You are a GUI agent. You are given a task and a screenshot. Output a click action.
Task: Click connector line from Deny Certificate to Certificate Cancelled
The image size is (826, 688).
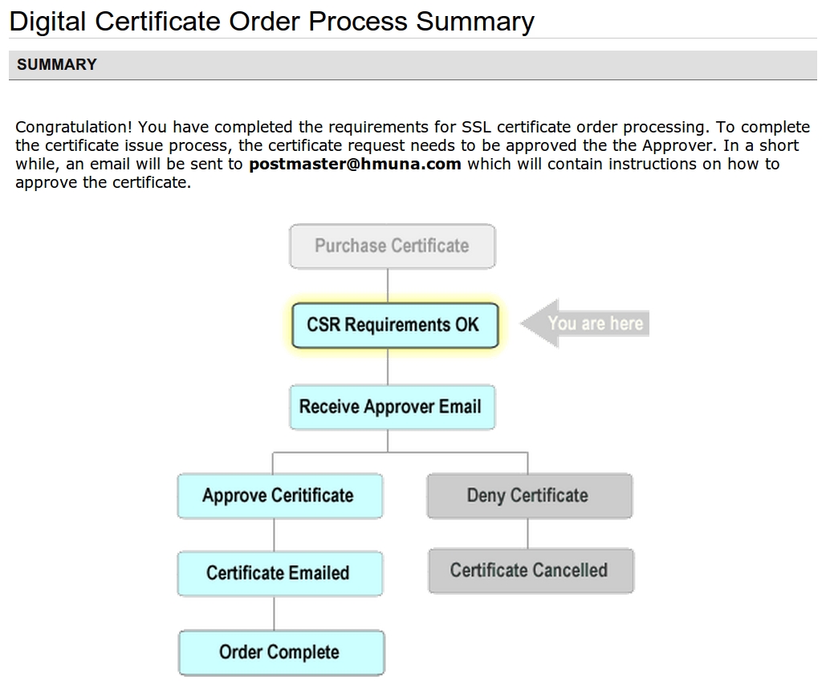[x=527, y=533]
